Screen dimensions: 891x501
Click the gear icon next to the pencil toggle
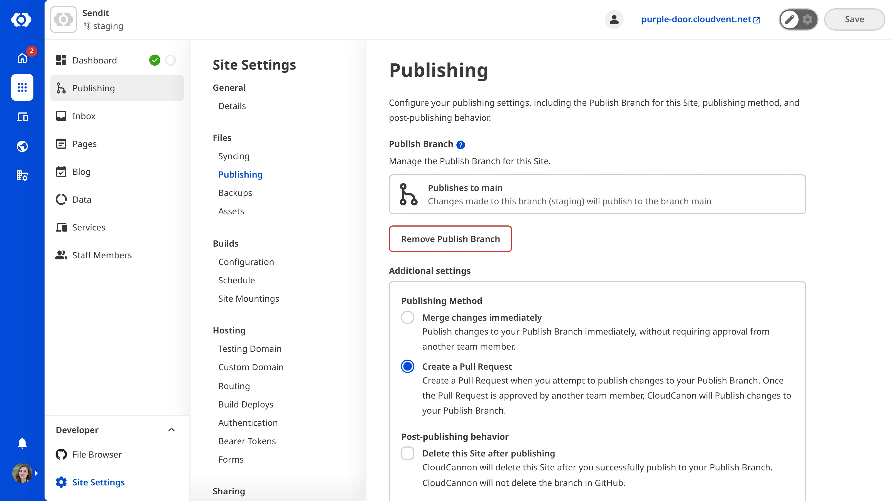point(807,20)
